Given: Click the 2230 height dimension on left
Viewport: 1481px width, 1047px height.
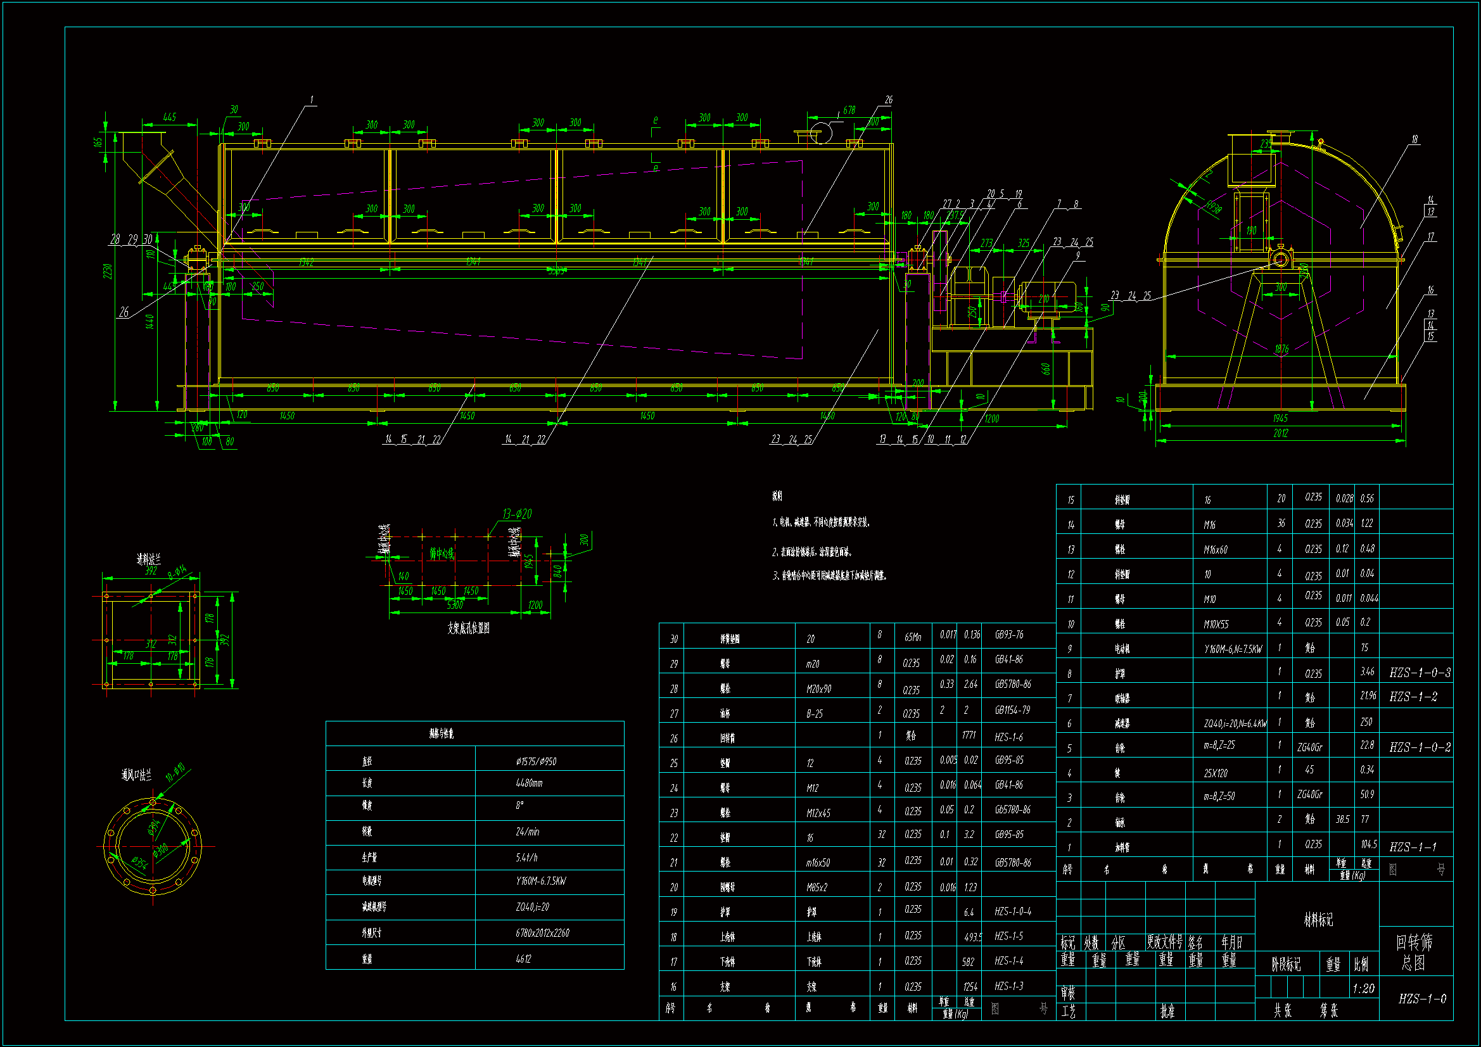Looking at the screenshot, I should point(108,271).
